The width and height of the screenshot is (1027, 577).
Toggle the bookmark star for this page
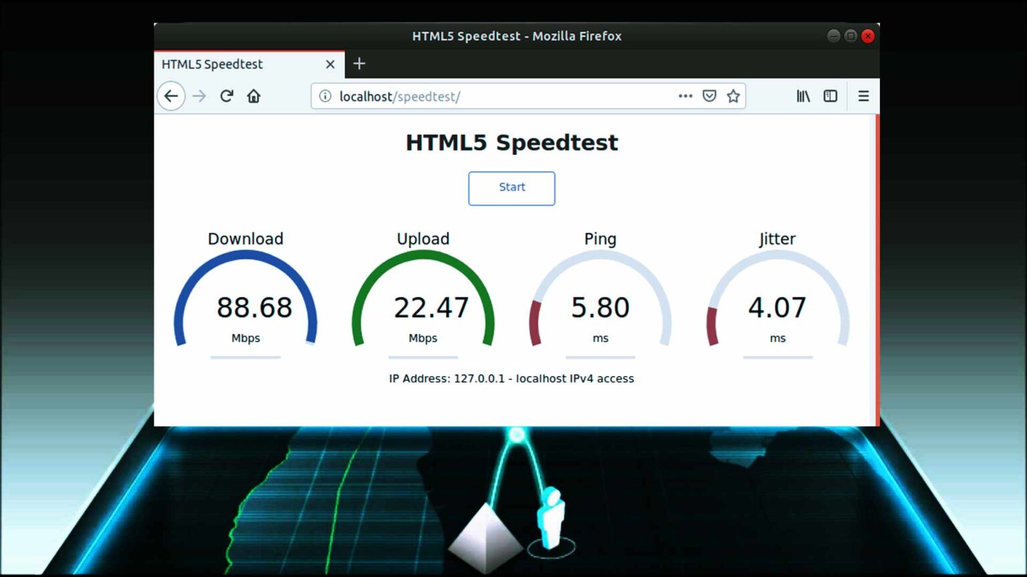(733, 95)
